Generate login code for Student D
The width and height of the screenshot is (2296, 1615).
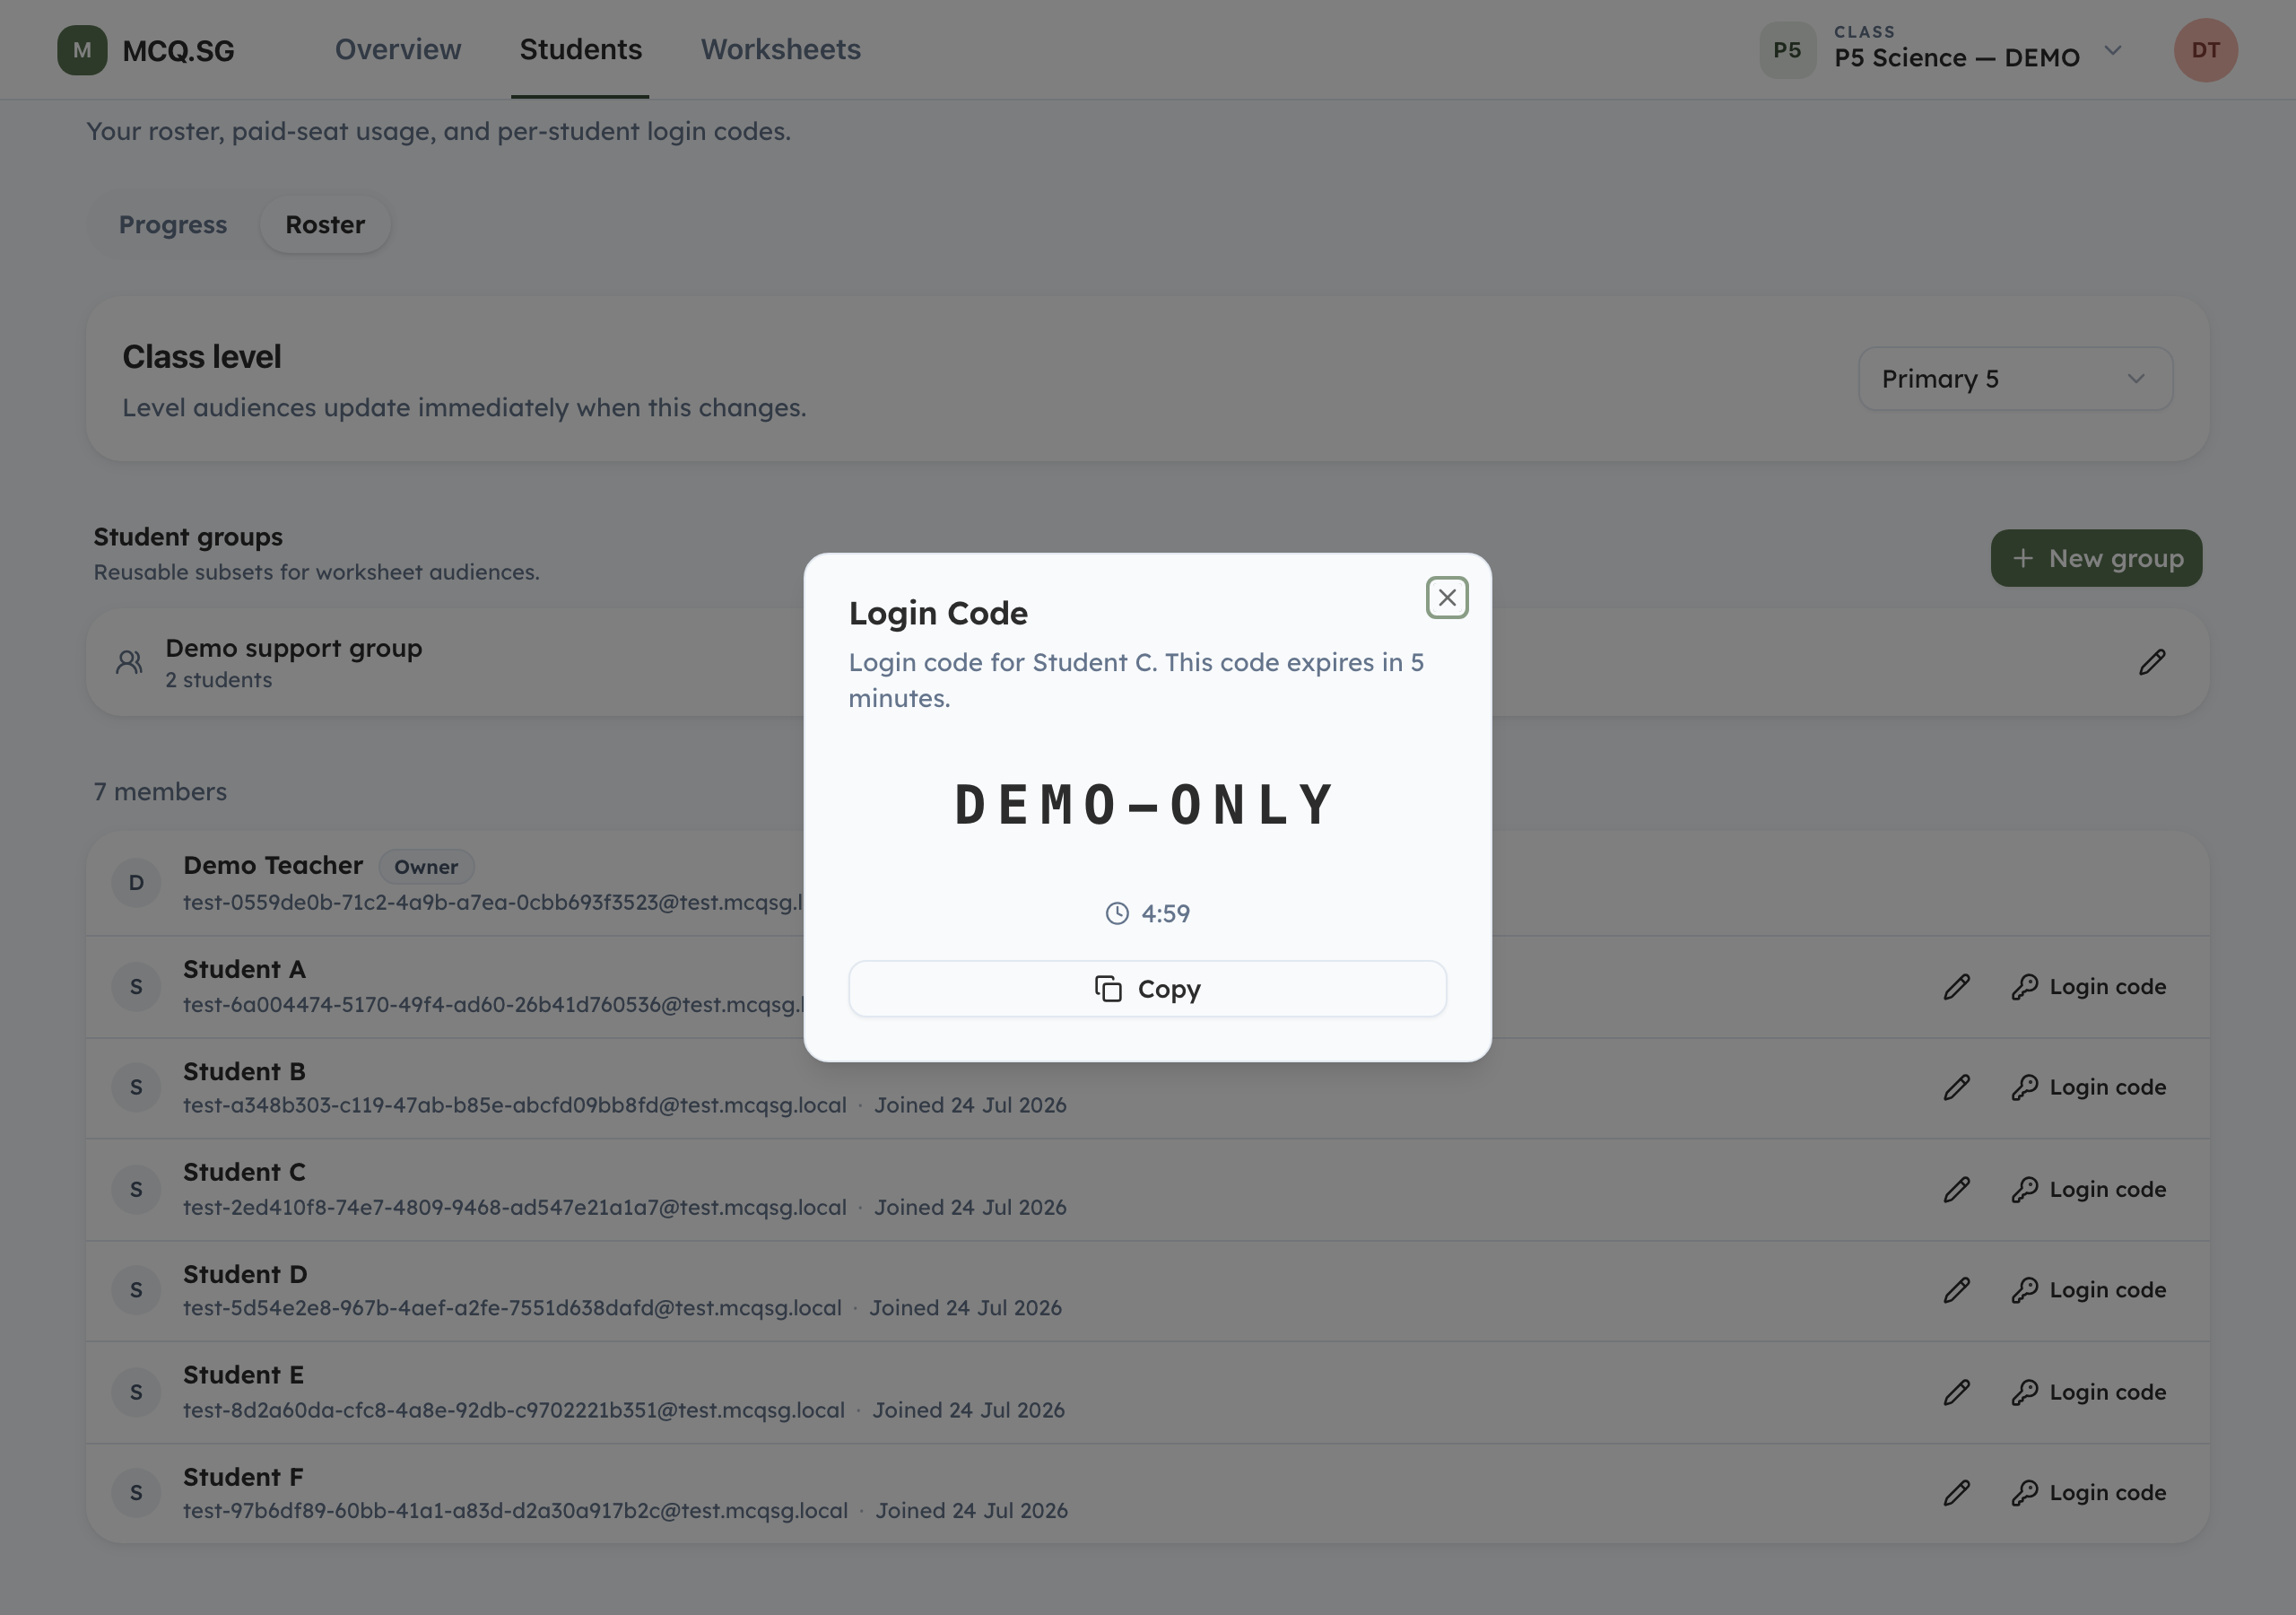click(2088, 1290)
